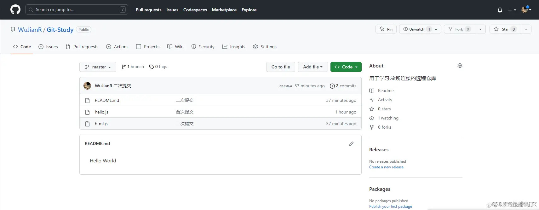The image size is (539, 210).
Task: Open the 首次提交 commit message for hello.js
Action: [x=185, y=112]
